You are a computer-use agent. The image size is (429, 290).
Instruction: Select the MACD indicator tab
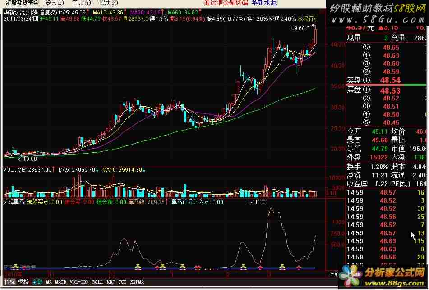point(60,282)
